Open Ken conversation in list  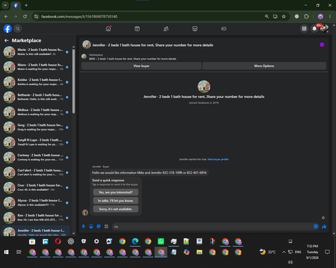pyautogui.click(x=36, y=218)
